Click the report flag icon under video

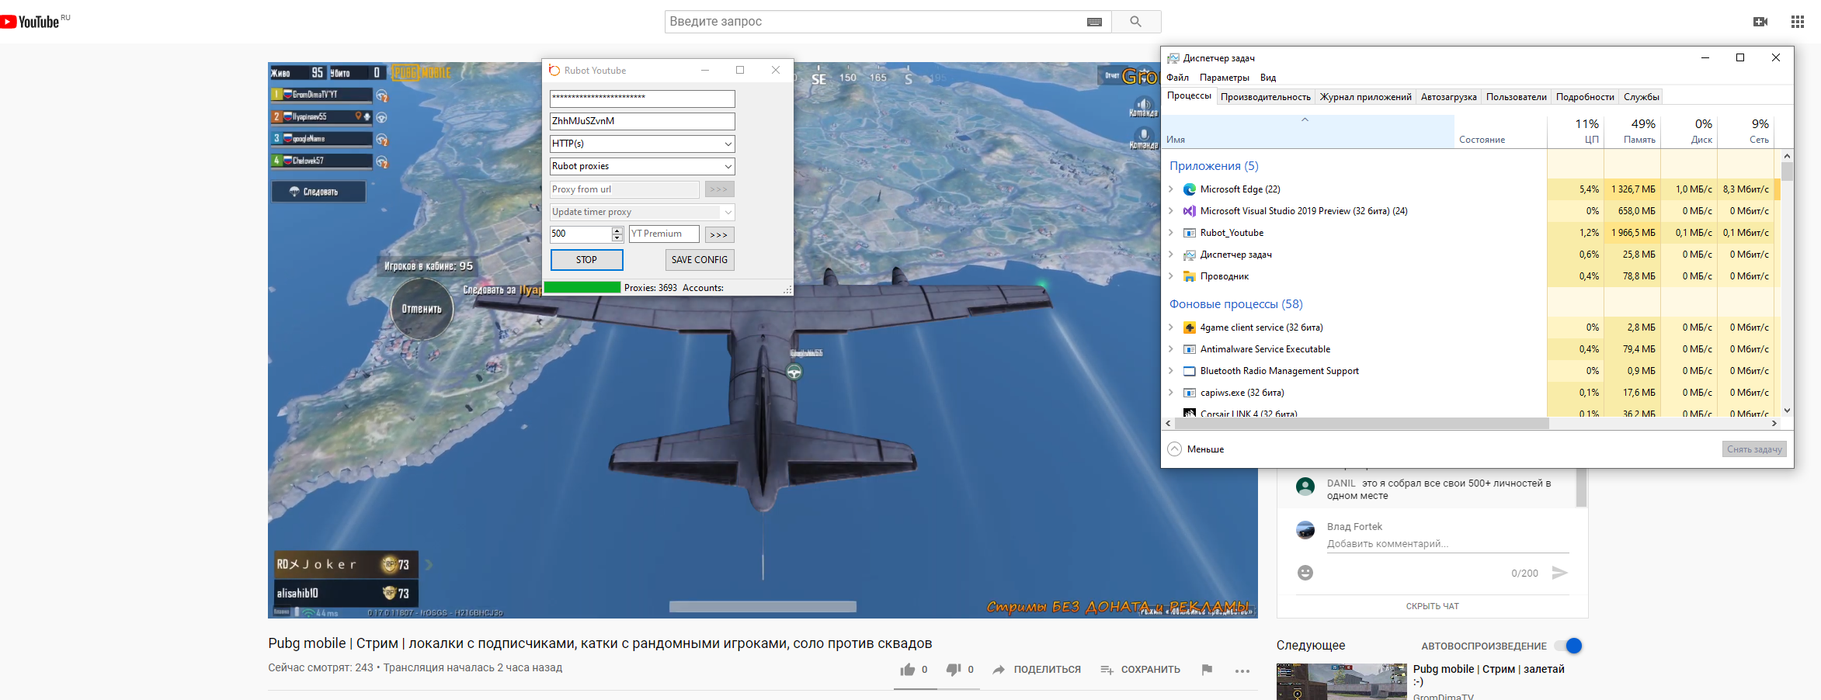[x=1206, y=670]
